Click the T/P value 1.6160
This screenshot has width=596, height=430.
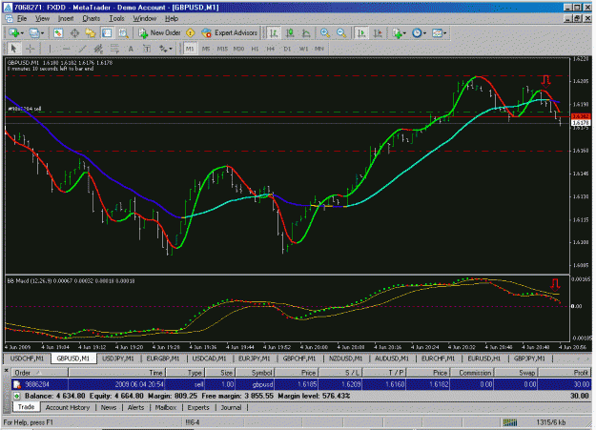395,384
